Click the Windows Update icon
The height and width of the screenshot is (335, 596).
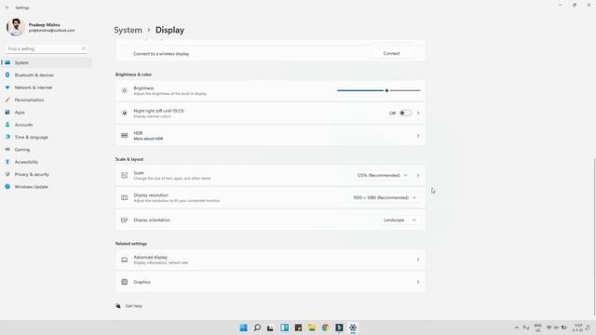7,186
